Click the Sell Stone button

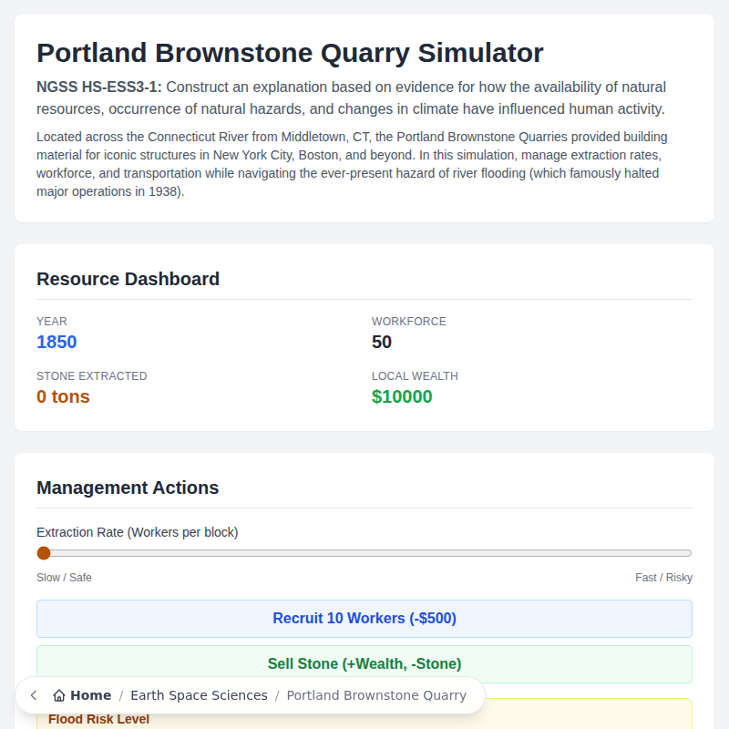[x=364, y=663]
